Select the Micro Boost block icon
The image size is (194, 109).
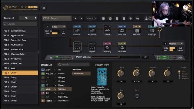coord(92,31)
